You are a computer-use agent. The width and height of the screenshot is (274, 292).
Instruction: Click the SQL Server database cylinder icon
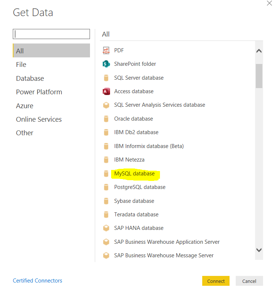click(x=106, y=78)
